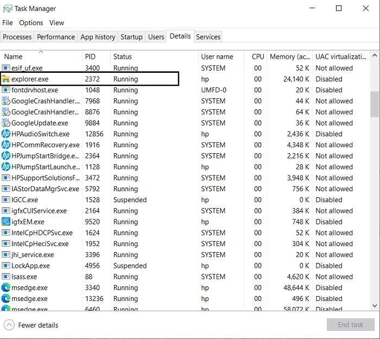Click the HPCommRecovery.exe HP icon

point(6,145)
